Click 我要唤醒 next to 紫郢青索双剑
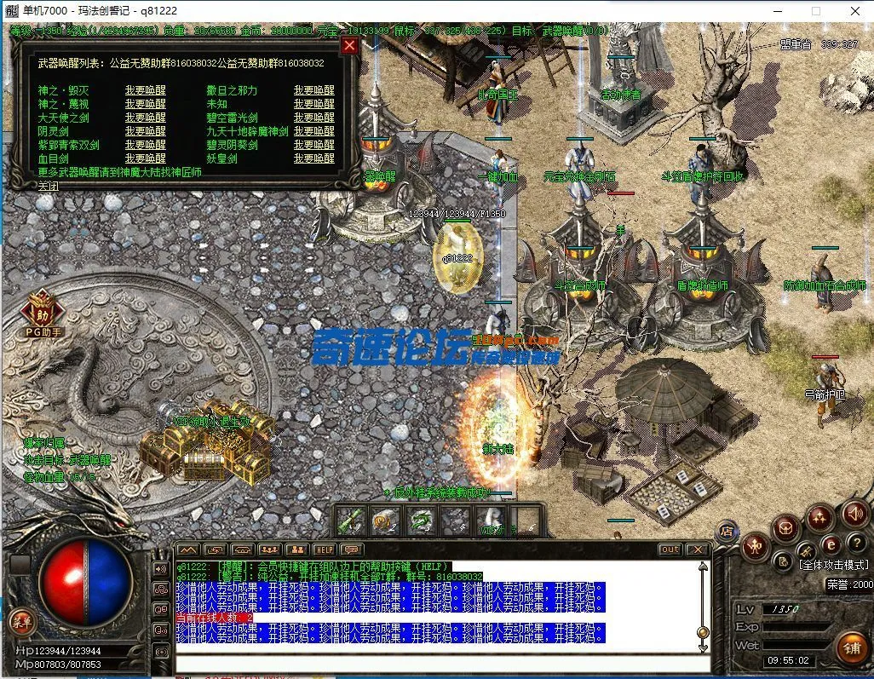The image size is (874, 679). pos(146,145)
